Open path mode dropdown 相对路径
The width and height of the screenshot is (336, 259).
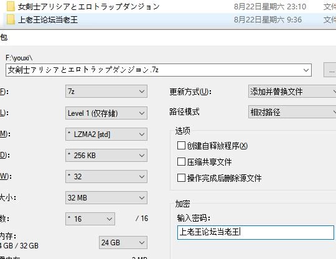(x=292, y=111)
